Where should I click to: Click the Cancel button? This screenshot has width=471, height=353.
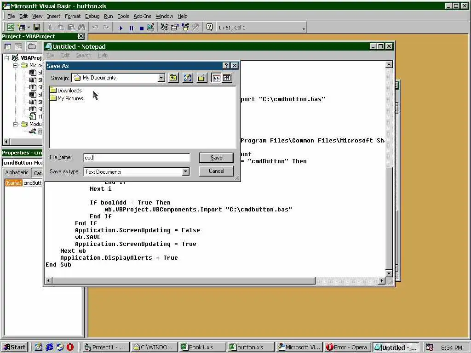[x=216, y=171]
